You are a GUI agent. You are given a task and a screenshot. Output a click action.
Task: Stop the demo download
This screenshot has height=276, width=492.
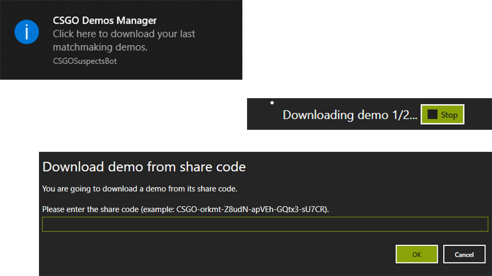click(442, 114)
